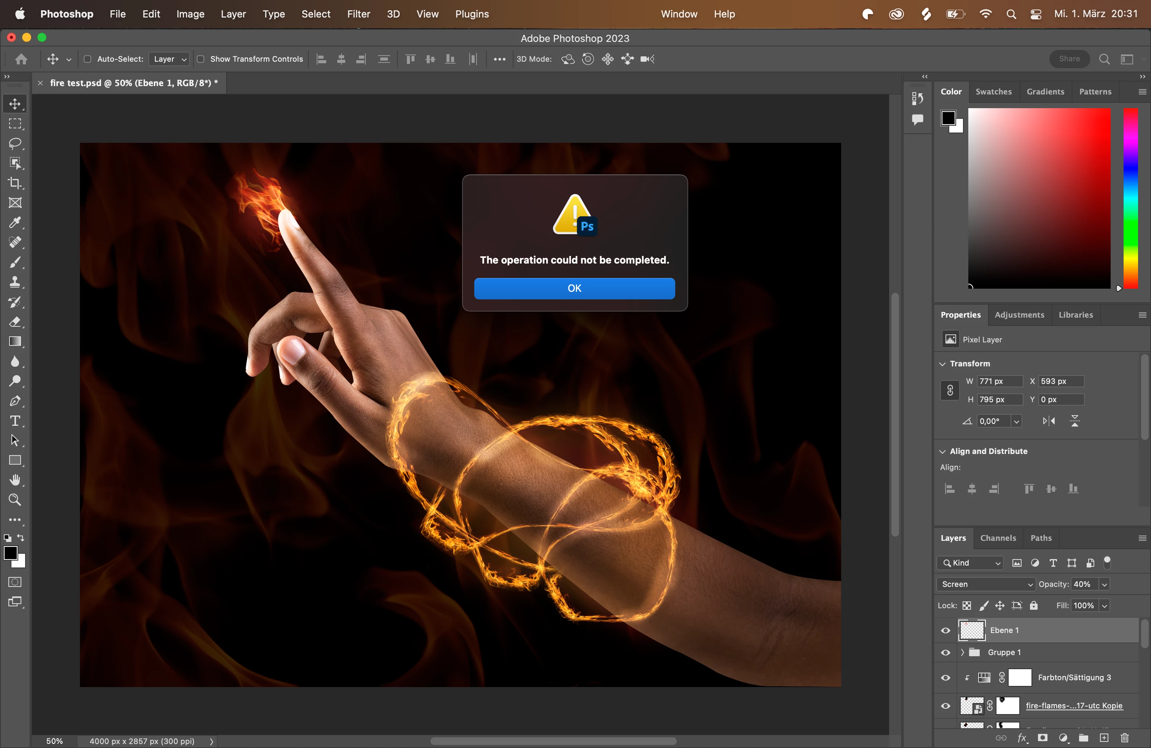Image resolution: width=1151 pixels, height=748 pixels.
Task: Select the Lasso tool
Action: pos(15,144)
